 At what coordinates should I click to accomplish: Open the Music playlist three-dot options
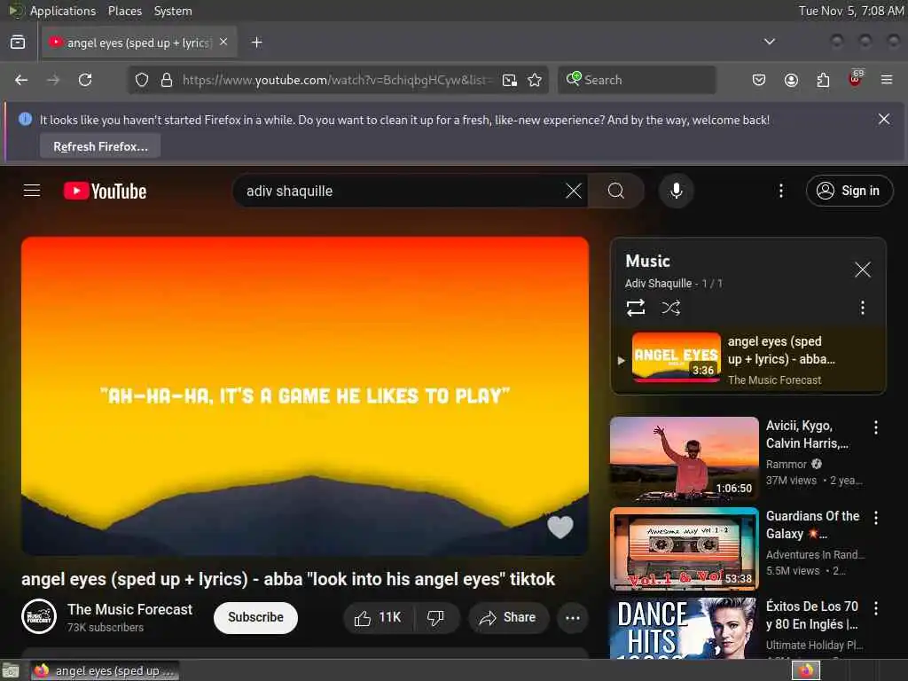pos(862,308)
